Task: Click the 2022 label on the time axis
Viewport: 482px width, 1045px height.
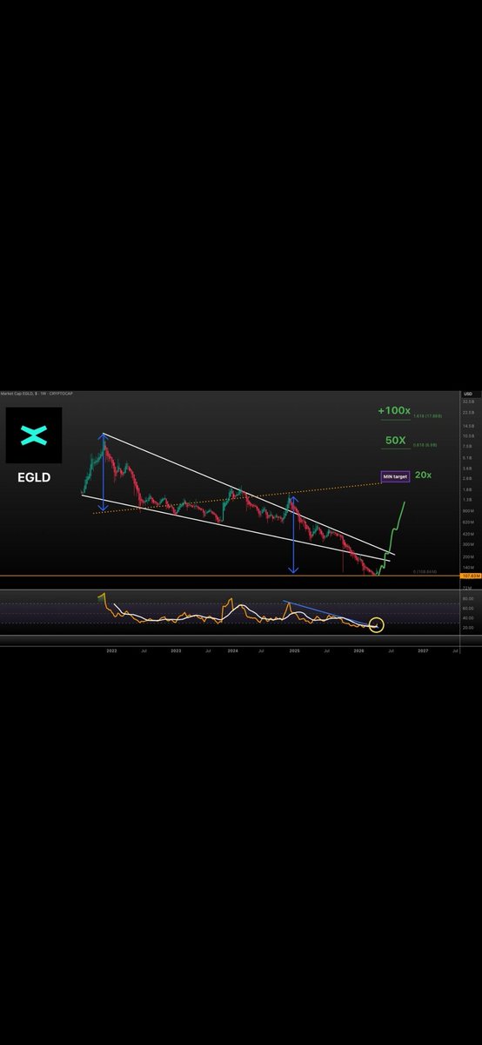Action: (x=112, y=651)
